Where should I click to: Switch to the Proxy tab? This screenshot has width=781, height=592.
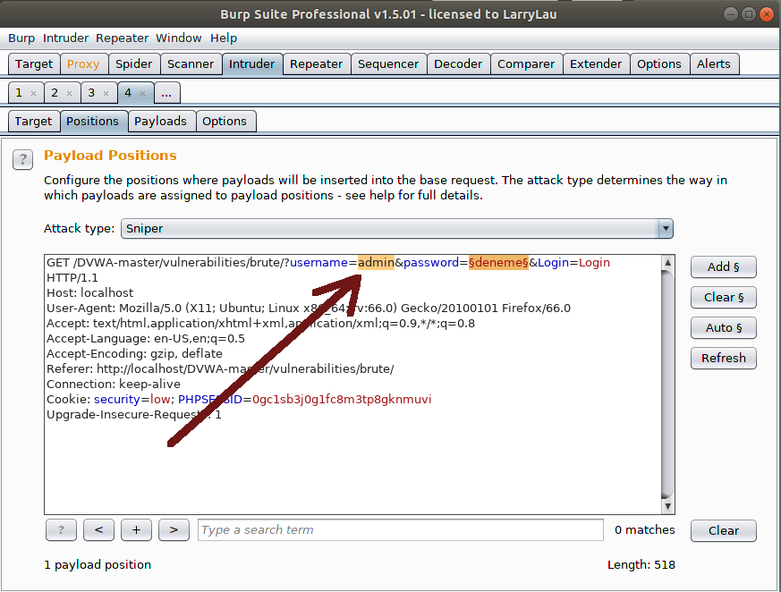(x=83, y=64)
